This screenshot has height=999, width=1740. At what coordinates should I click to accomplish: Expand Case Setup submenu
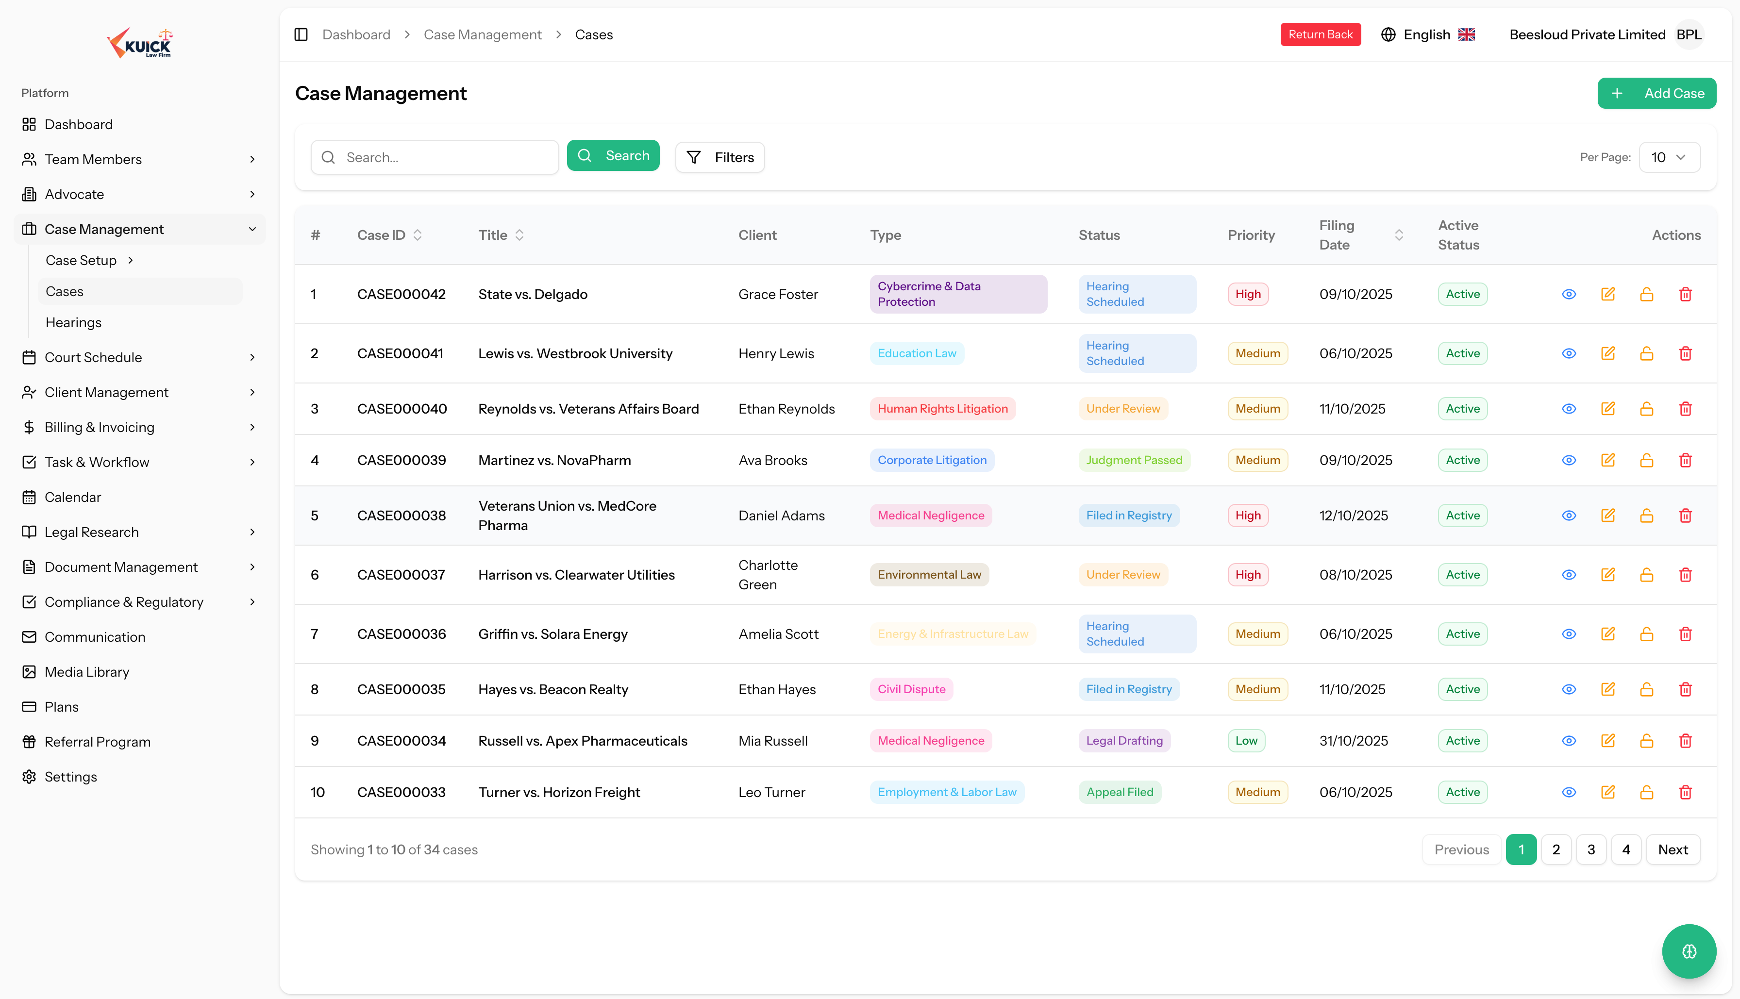(89, 260)
